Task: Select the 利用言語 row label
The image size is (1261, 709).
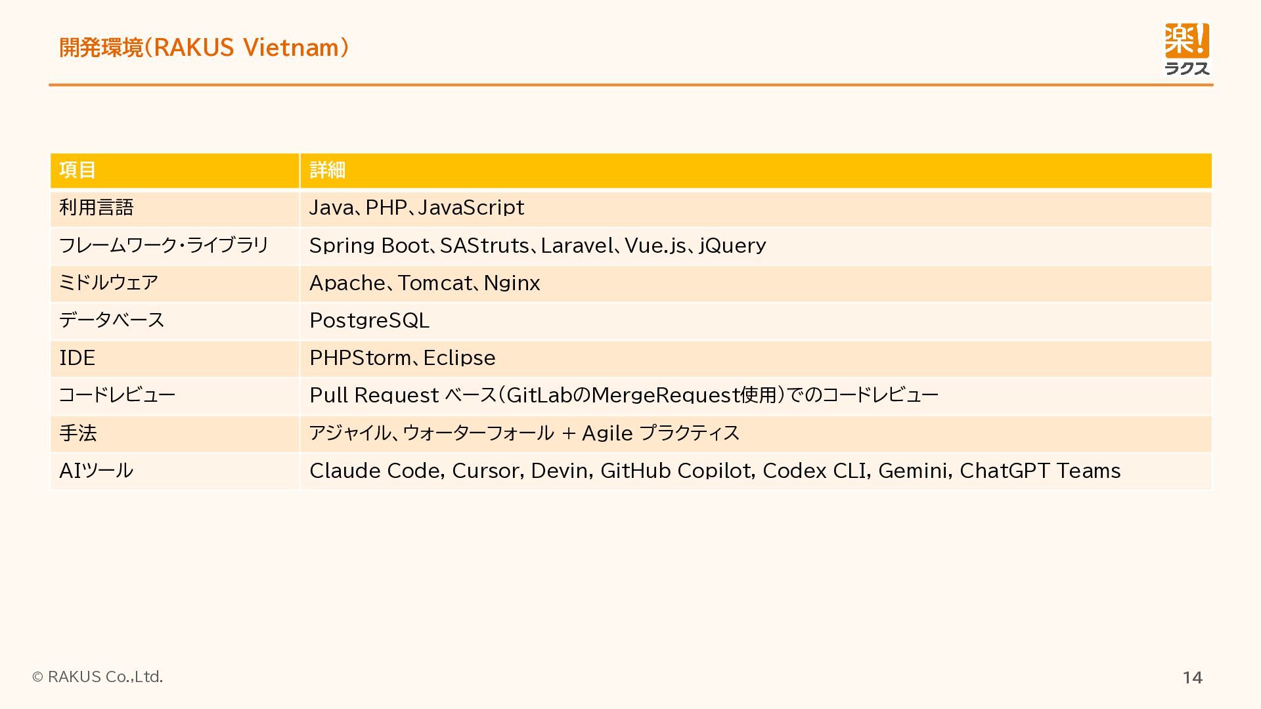Action: pyautogui.click(x=97, y=208)
